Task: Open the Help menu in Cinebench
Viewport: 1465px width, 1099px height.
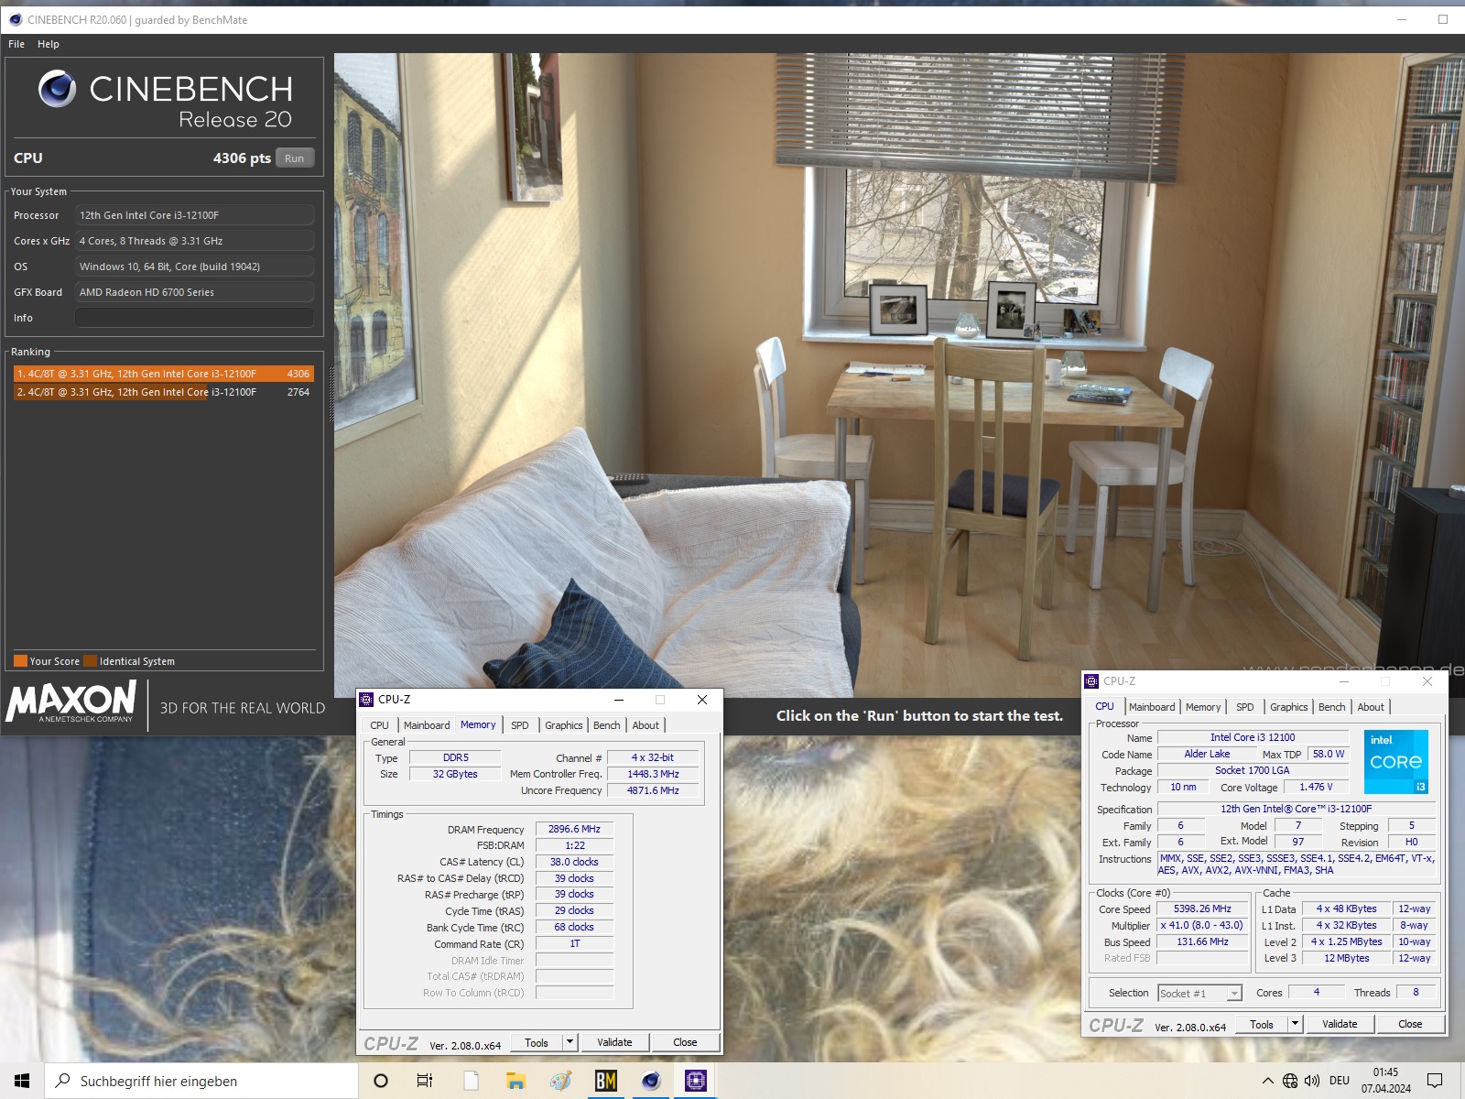Action: point(49,44)
